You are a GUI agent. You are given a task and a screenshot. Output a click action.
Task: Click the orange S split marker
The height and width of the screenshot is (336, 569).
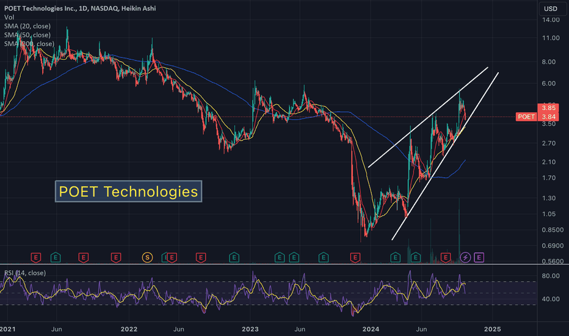coord(147,258)
